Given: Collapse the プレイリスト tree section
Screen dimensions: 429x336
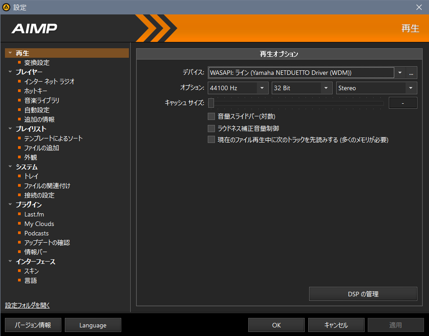Looking at the screenshot, I should click(10, 129).
